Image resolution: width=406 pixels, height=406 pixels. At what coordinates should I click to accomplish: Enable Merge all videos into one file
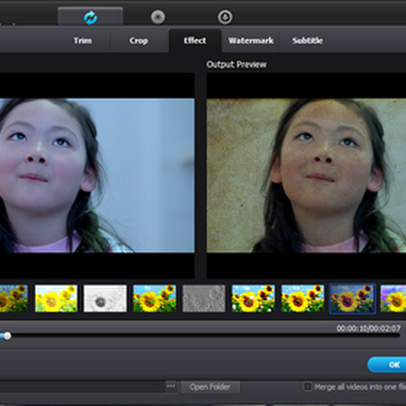click(x=307, y=387)
